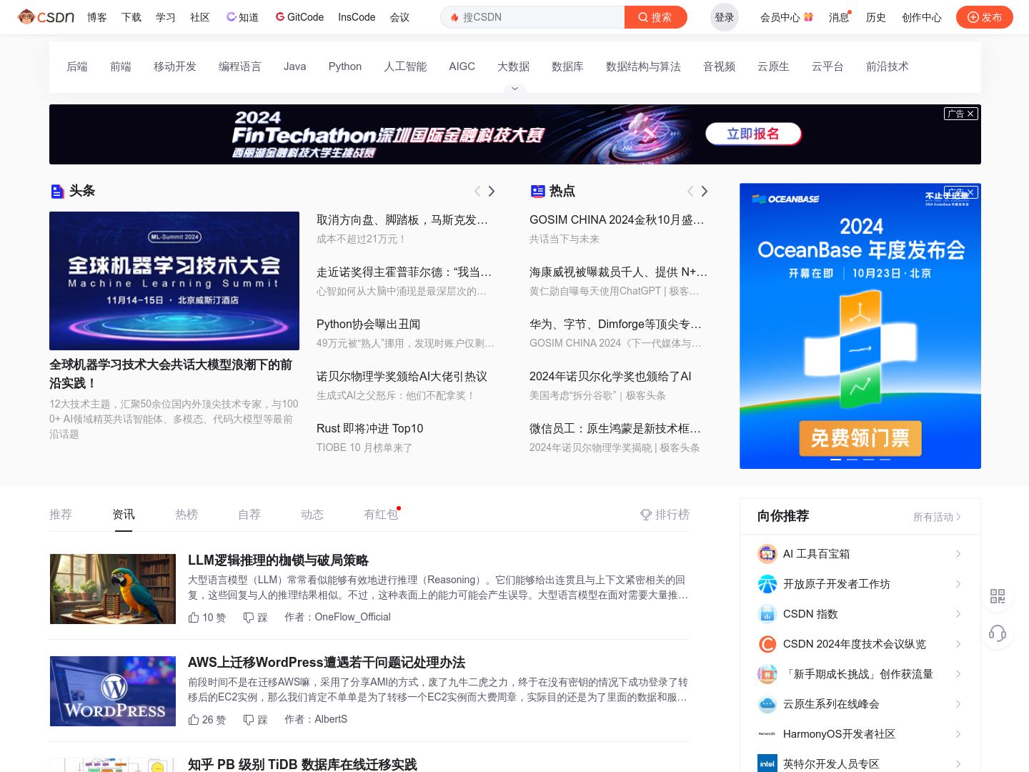Image resolution: width=1029 pixels, height=772 pixels.
Task: Open the CSDN logo home link
Action: tap(46, 16)
